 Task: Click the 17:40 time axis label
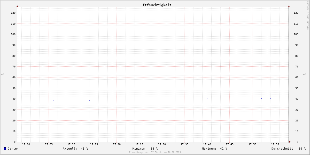(x=207, y=144)
